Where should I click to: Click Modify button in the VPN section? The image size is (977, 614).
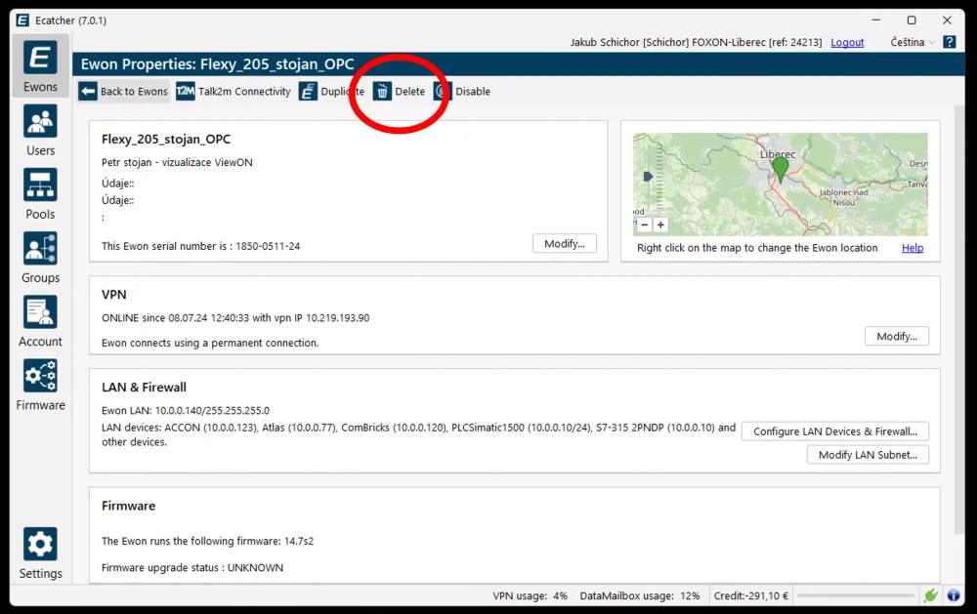(896, 336)
